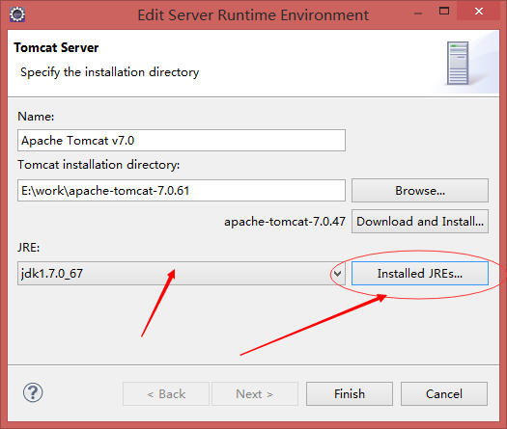Viewport: 507px width, 429px height.
Task: Click the Tomcat server tower graphic
Action: [458, 63]
